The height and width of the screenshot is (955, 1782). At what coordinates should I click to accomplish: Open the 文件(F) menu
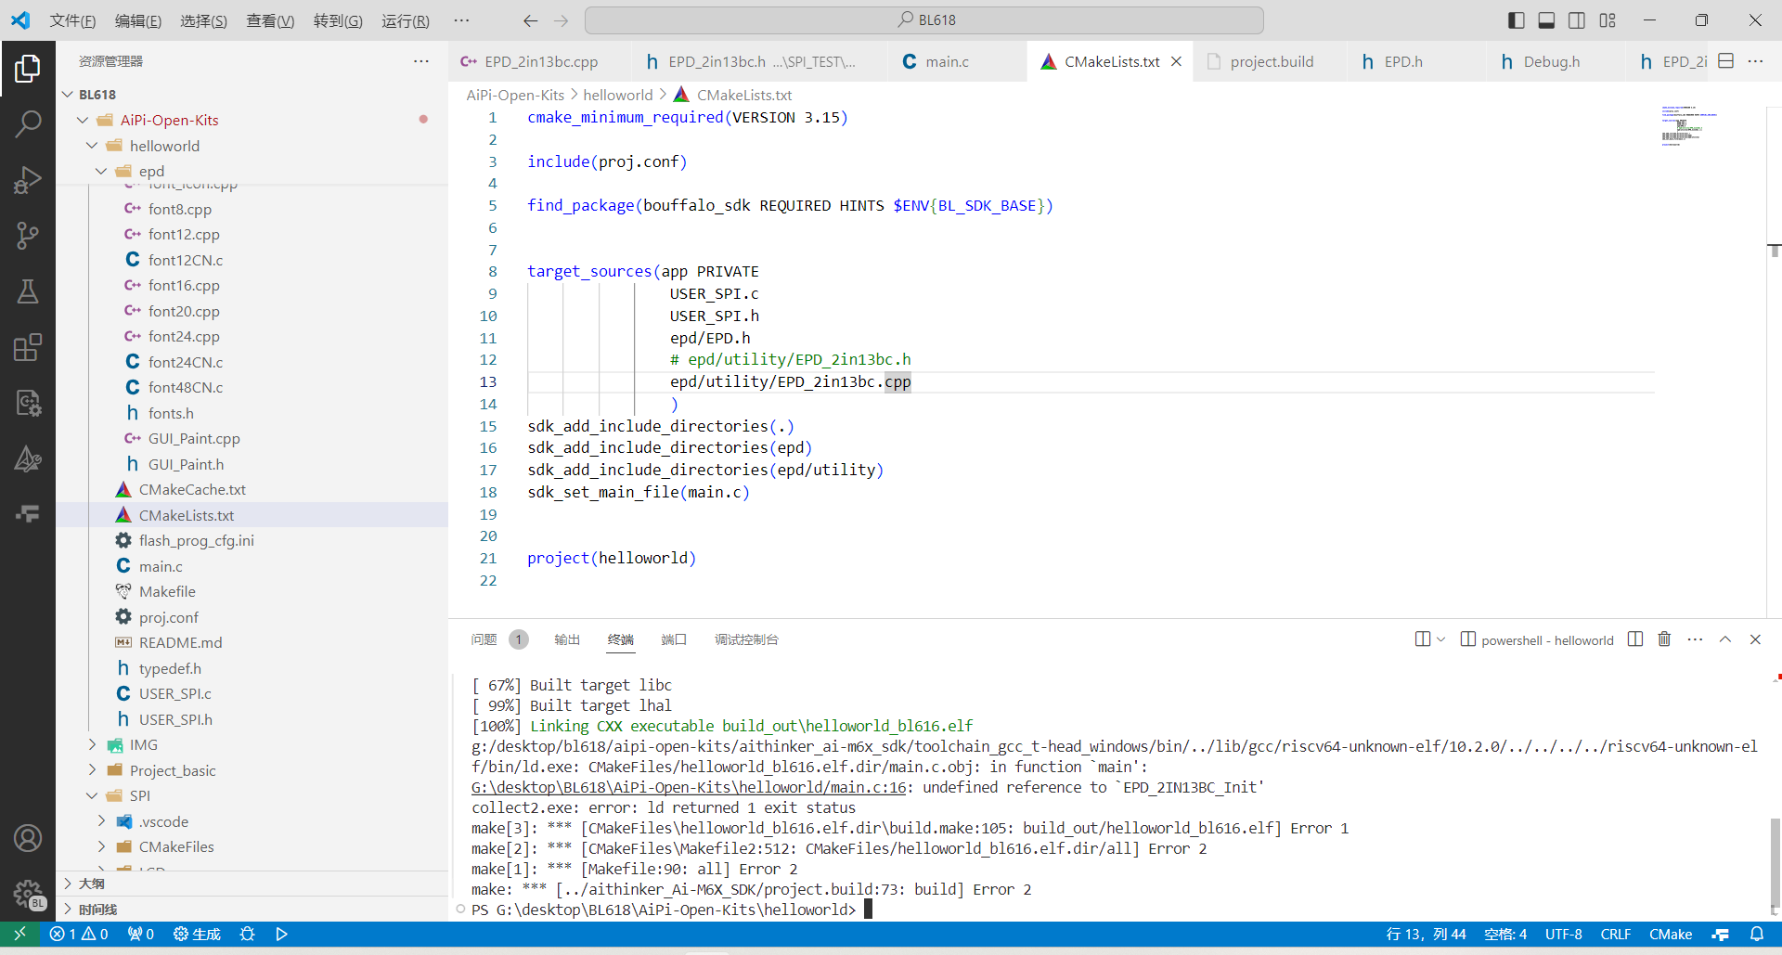72,20
